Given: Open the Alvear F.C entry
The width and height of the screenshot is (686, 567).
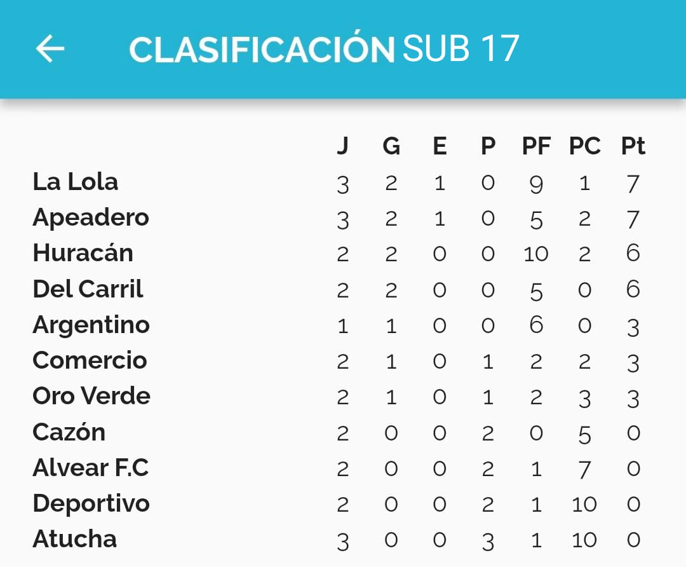Looking at the screenshot, I should click(91, 468).
